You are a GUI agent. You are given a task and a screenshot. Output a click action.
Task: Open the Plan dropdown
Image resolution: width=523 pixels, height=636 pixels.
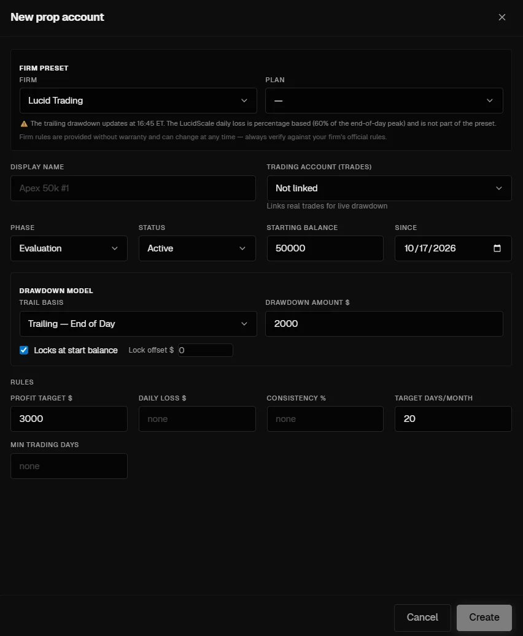click(384, 101)
